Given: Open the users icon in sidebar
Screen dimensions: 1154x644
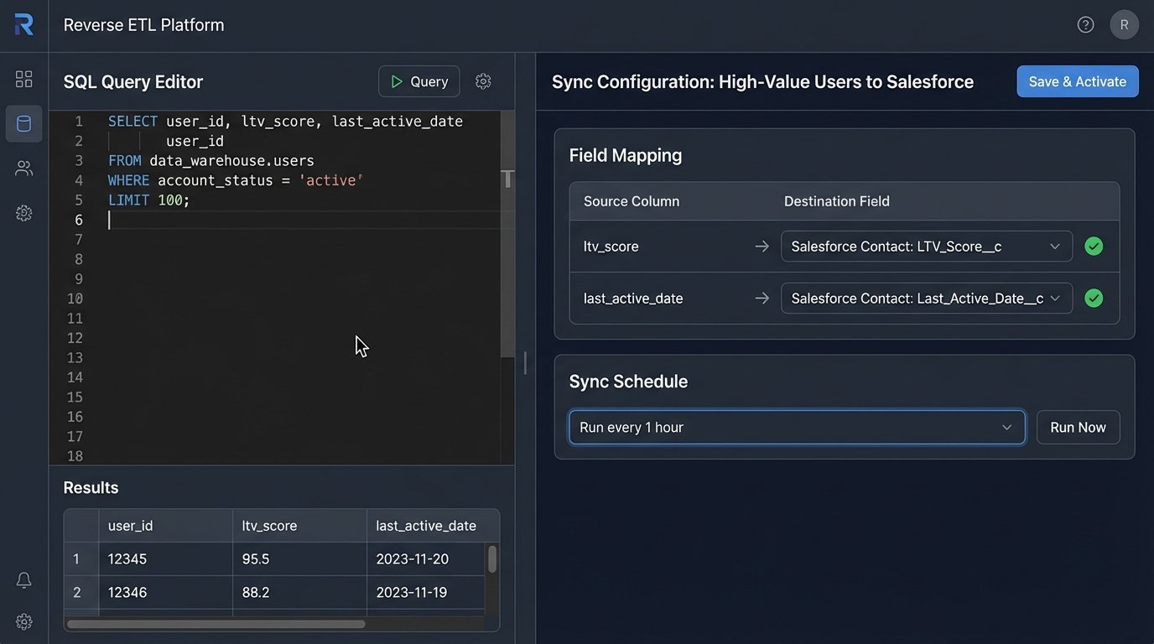Looking at the screenshot, I should coord(23,169).
